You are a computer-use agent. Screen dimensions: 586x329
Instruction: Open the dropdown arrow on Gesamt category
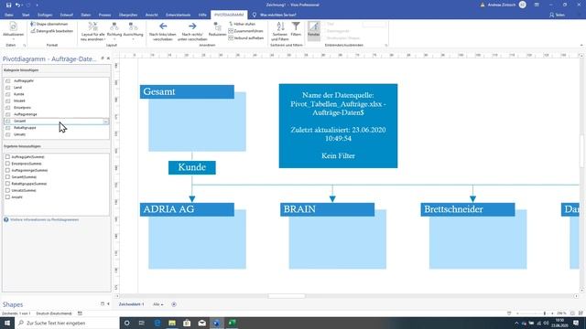tap(106, 122)
